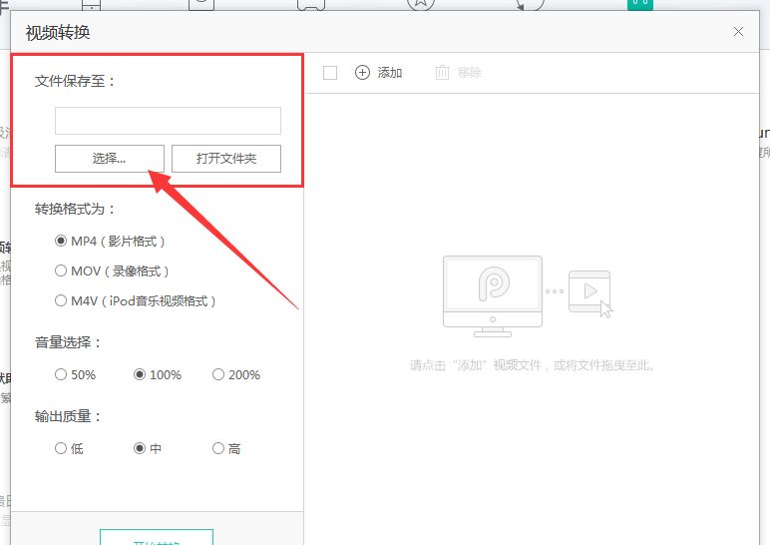Click the monitor-to-video drop area illustration
This screenshot has height=545, width=770.
[529, 296]
